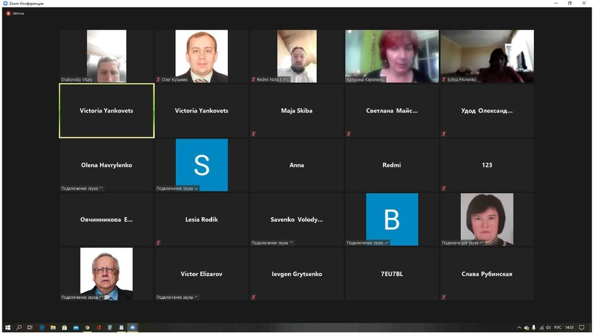
Task: Click muted mic icon on Олег Кузьмин tile
Action: (x=158, y=80)
